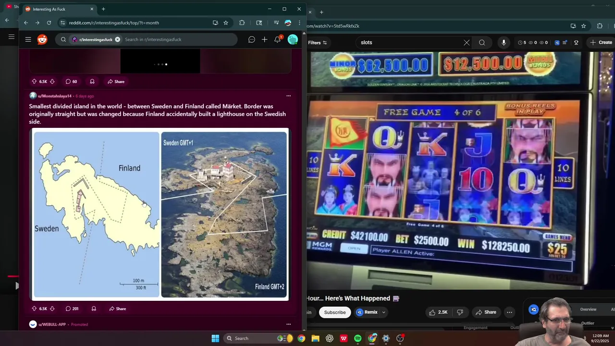Open u/WEBULL-APP promoted profile

(52, 324)
